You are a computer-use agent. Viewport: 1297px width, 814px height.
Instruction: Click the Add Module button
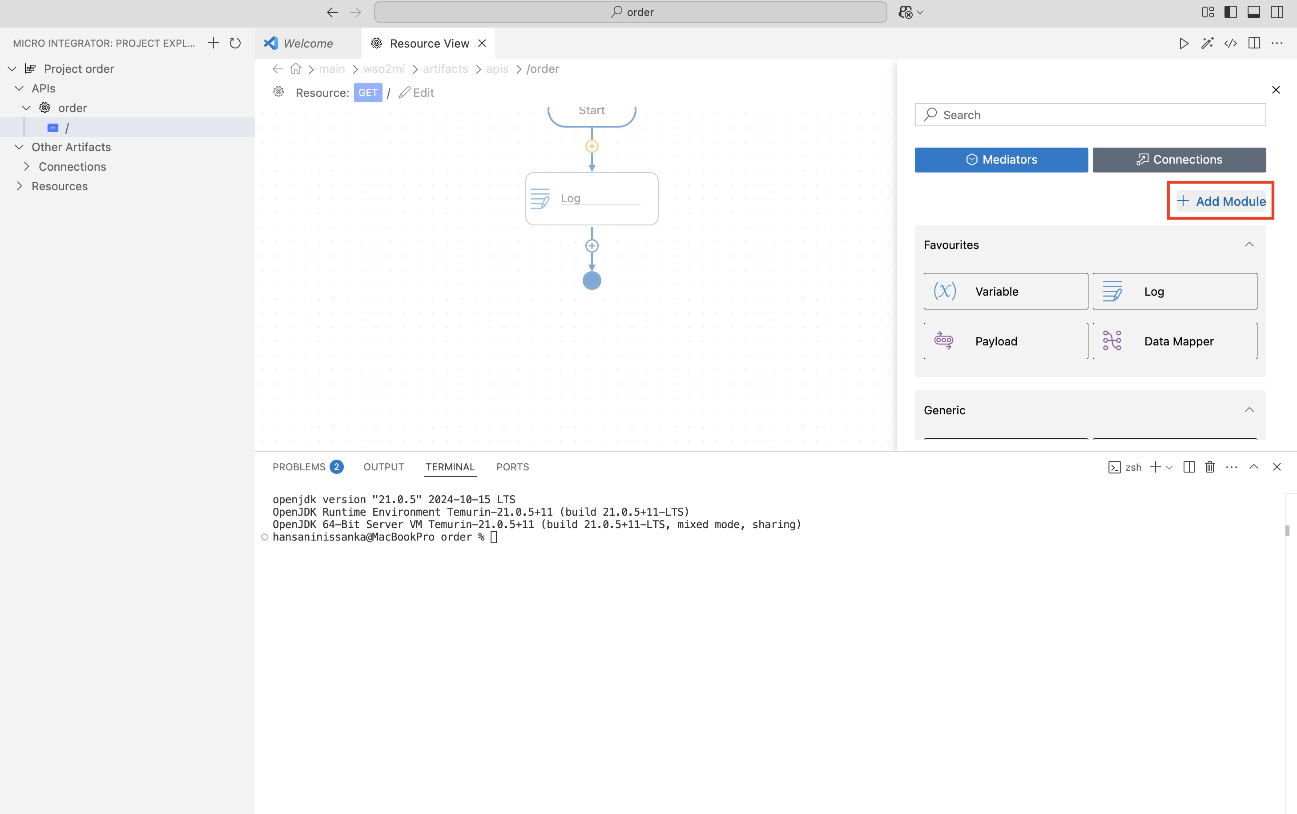coord(1221,201)
